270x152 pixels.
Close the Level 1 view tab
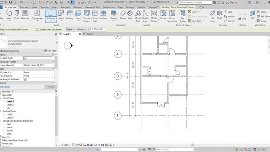pos(80,34)
